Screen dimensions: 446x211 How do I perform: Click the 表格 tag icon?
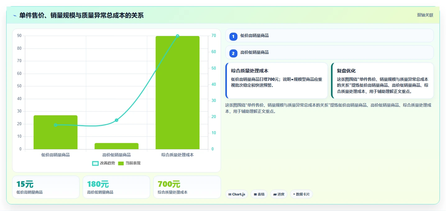click(255, 194)
